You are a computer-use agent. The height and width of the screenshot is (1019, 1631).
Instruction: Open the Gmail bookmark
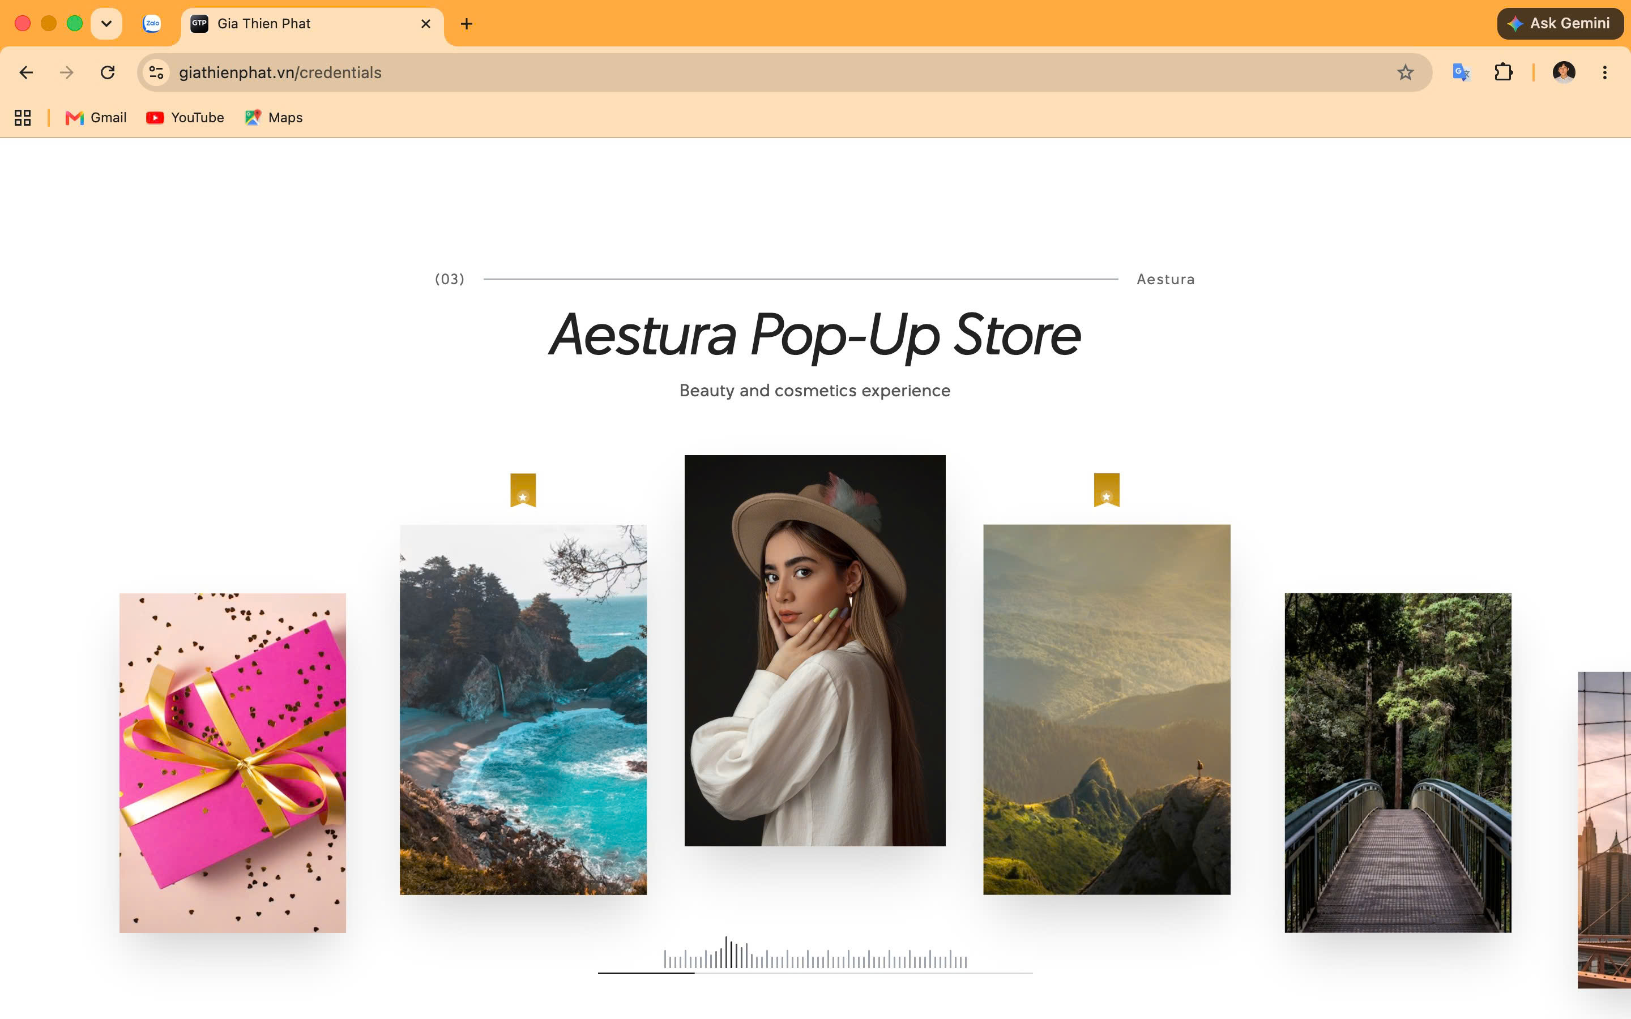tap(96, 117)
